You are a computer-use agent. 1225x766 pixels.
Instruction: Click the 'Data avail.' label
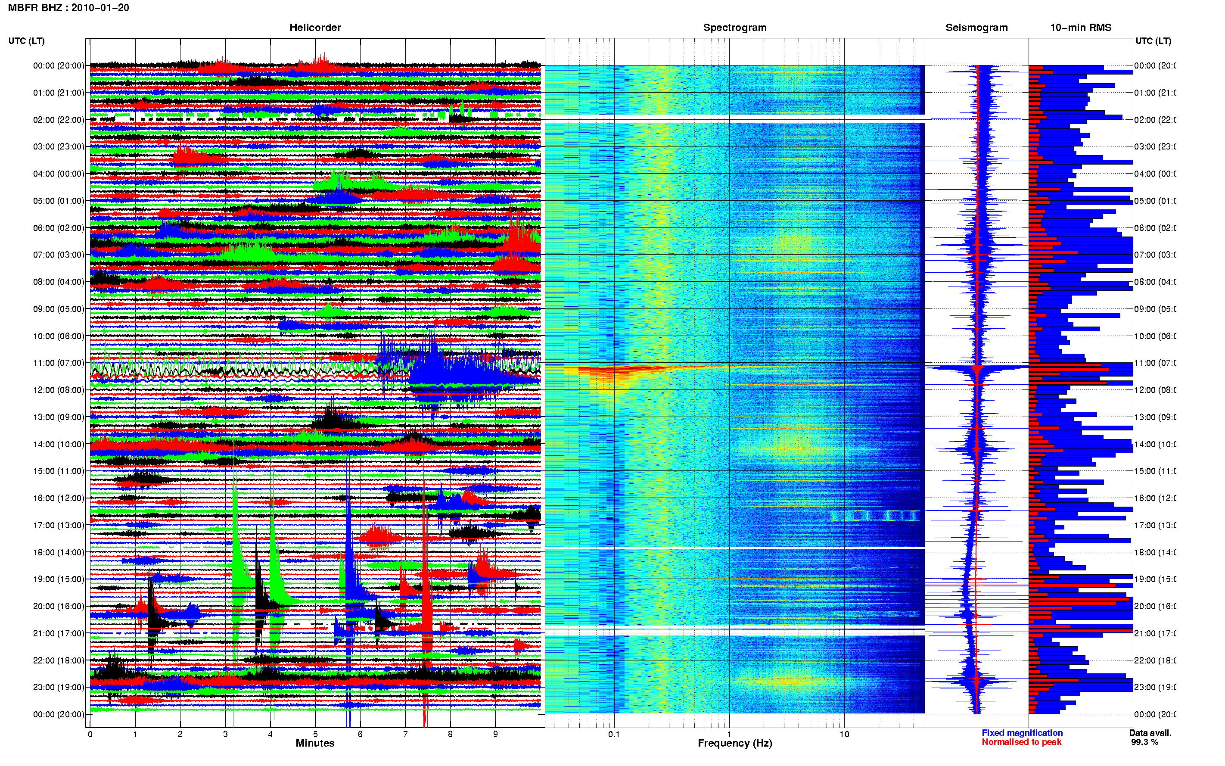[x=1150, y=732]
